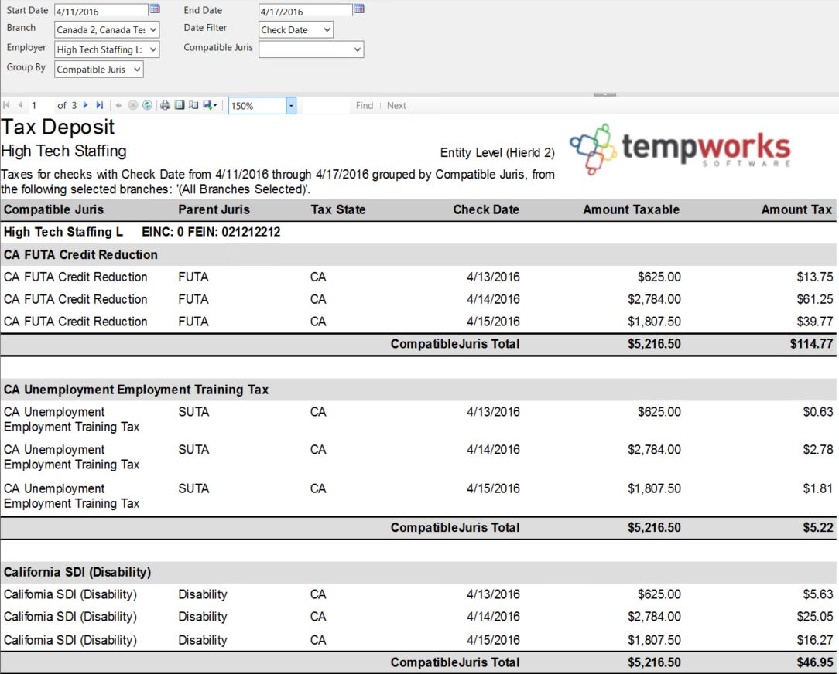Click SUTA amount tax $2.78
Viewport: 839px width, 674px height.
818,450
